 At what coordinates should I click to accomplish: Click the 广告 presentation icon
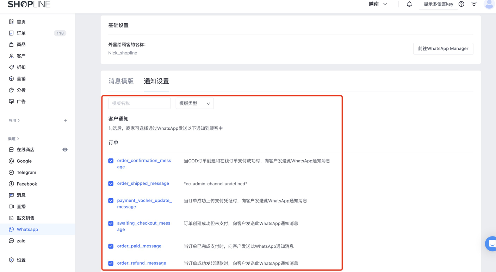11,102
